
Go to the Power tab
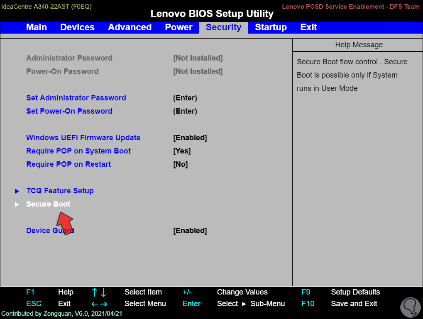point(178,27)
